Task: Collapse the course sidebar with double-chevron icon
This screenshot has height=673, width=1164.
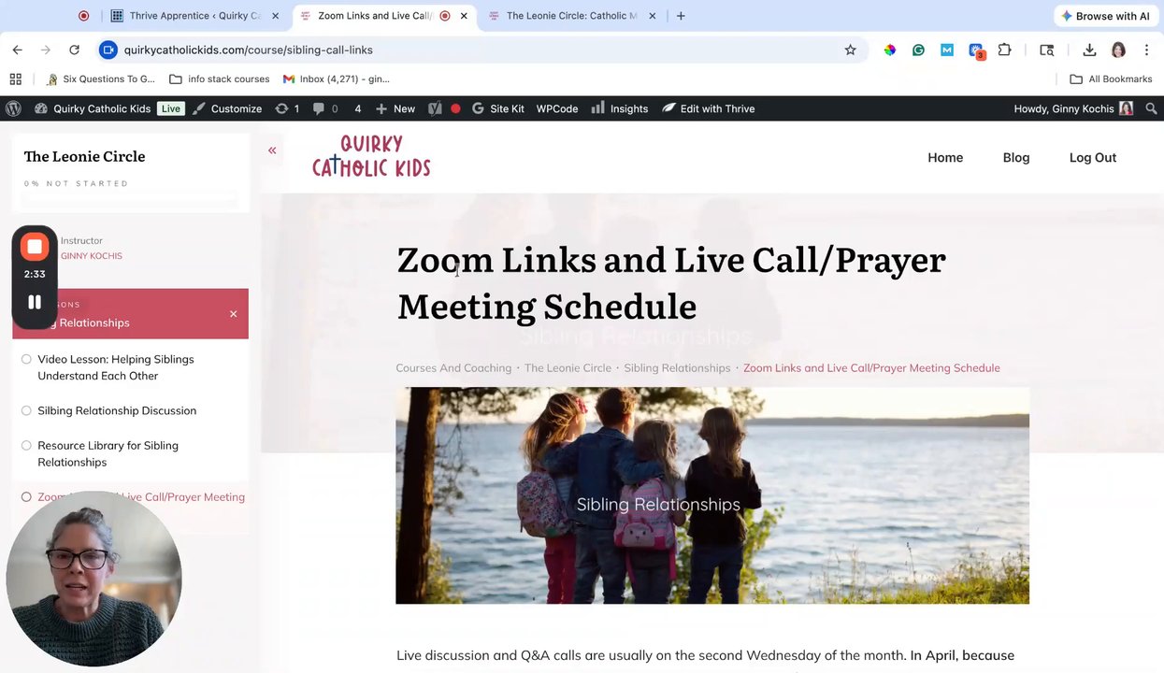Action: click(272, 150)
